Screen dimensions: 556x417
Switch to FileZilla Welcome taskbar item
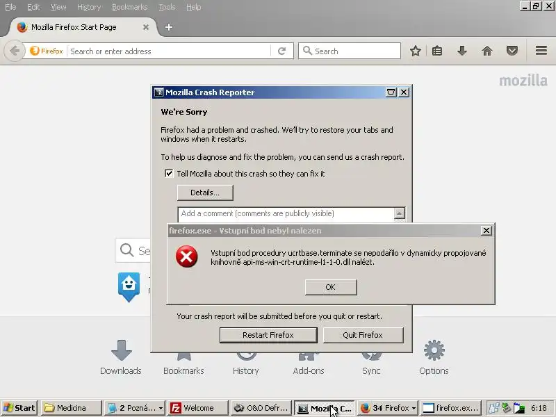click(x=198, y=408)
